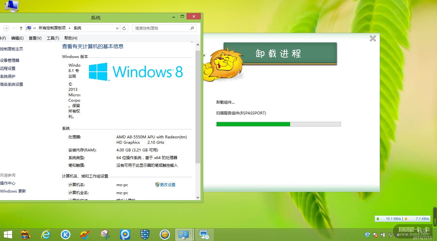The width and height of the screenshot is (437, 241).
Task: Go up one level in System window
Action: (x=21, y=28)
